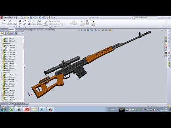Screen dimensions: 171x128
Task: Open the Office Products tab
Action: (38, 30)
